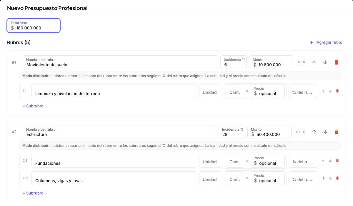Set Unidad for Fundaciones

point(211,161)
